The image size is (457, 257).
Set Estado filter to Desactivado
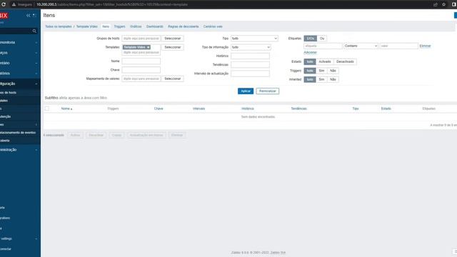(345, 62)
